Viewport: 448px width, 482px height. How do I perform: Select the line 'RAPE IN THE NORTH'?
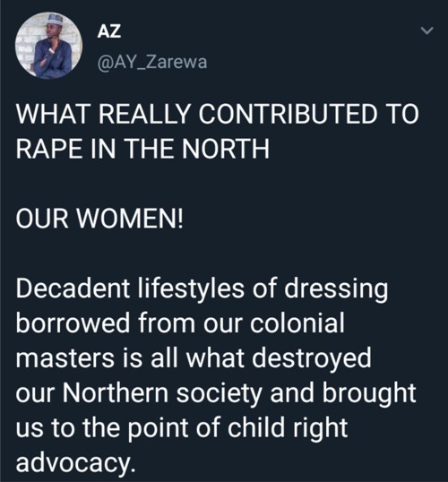pos(142,149)
